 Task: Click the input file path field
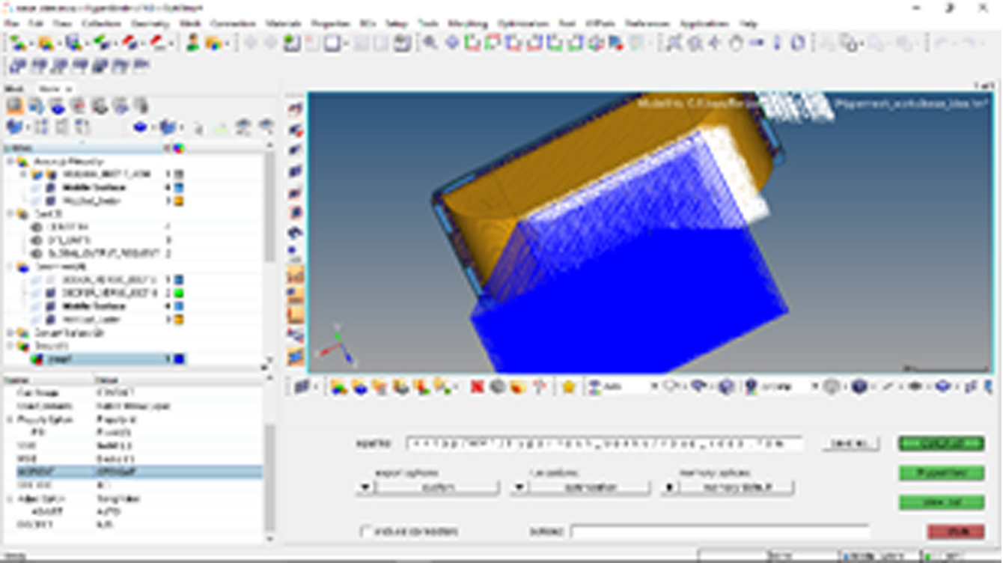coord(605,444)
